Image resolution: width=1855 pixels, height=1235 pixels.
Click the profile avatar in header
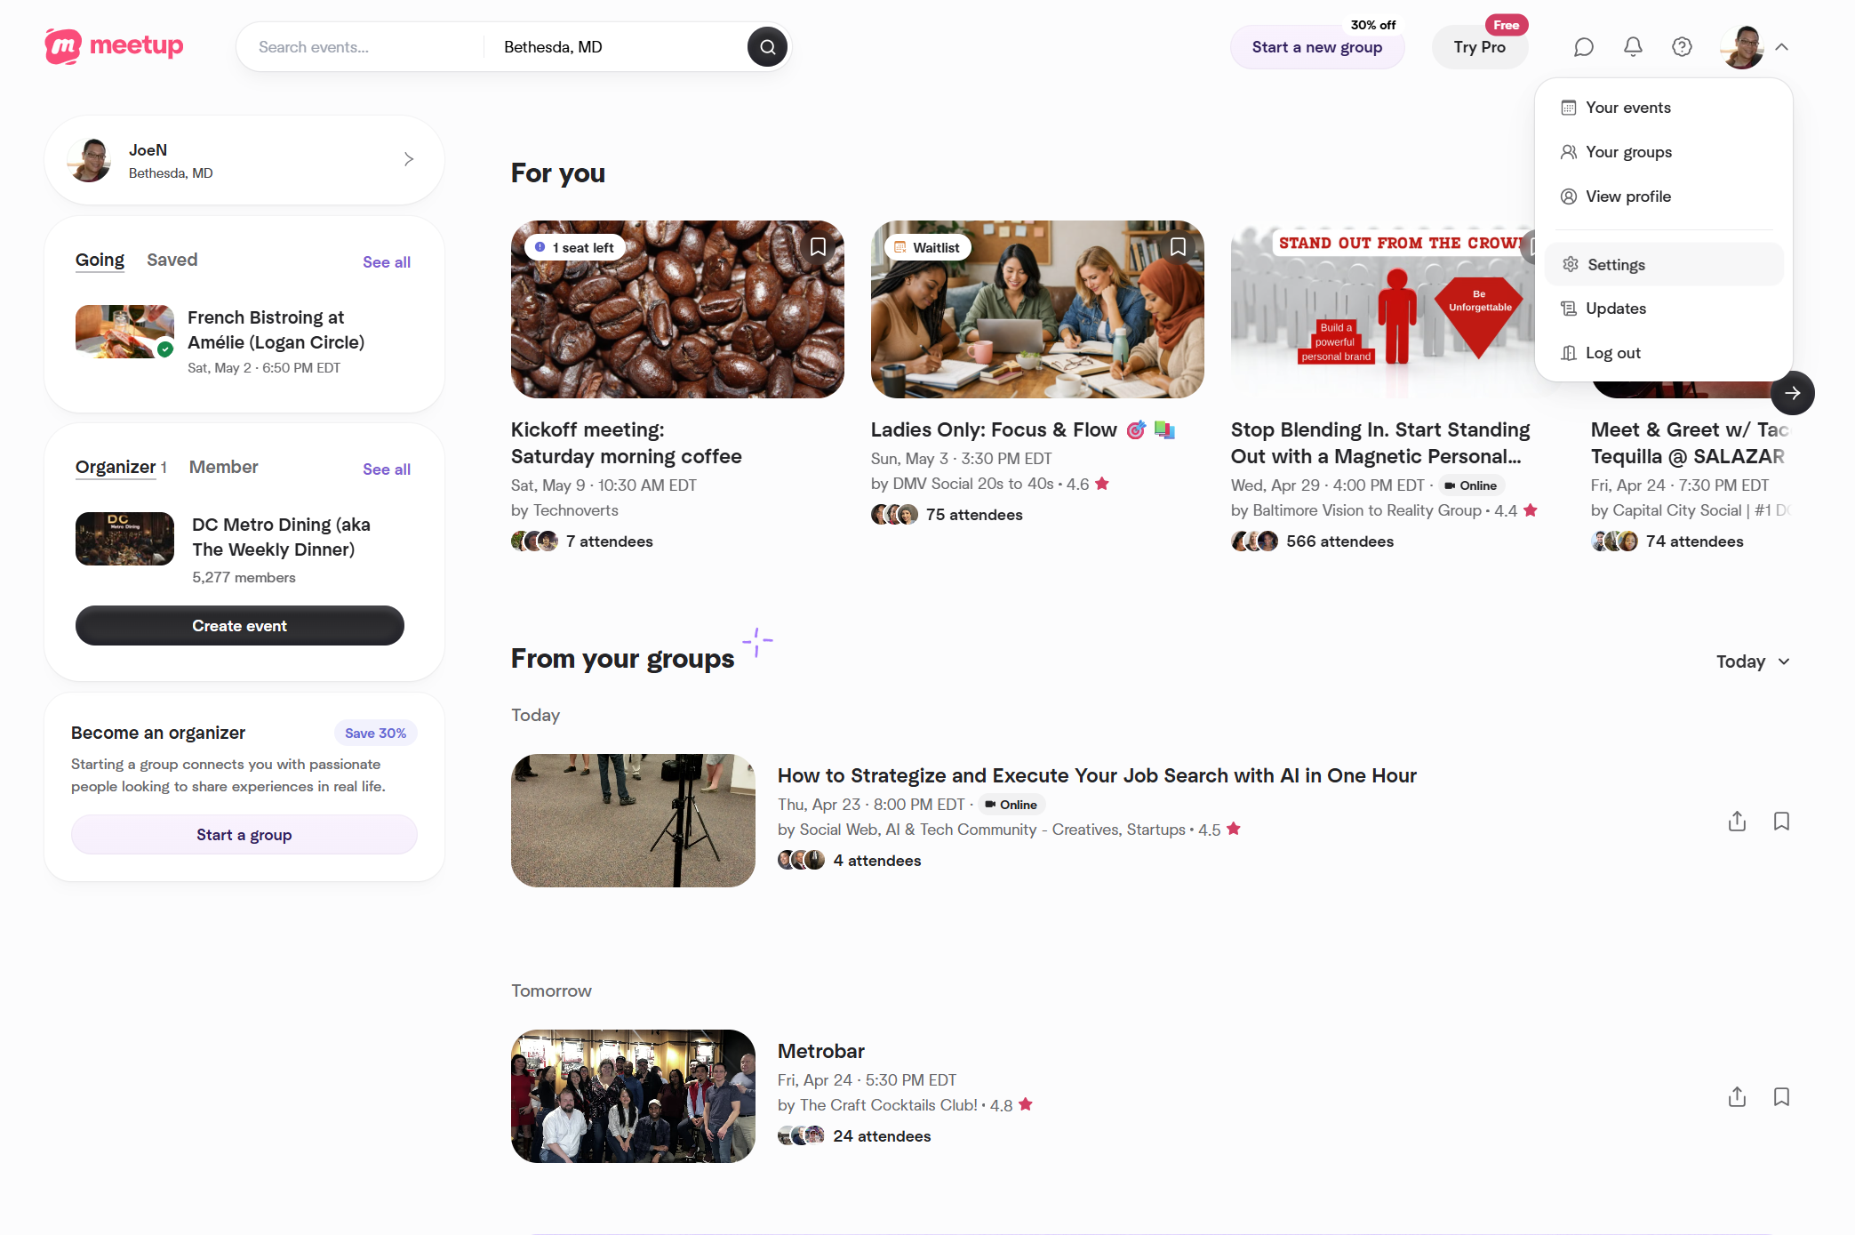click(1742, 47)
